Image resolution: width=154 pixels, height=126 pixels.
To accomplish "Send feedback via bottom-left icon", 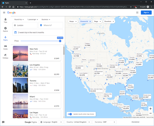I will [x=3, y=122].
